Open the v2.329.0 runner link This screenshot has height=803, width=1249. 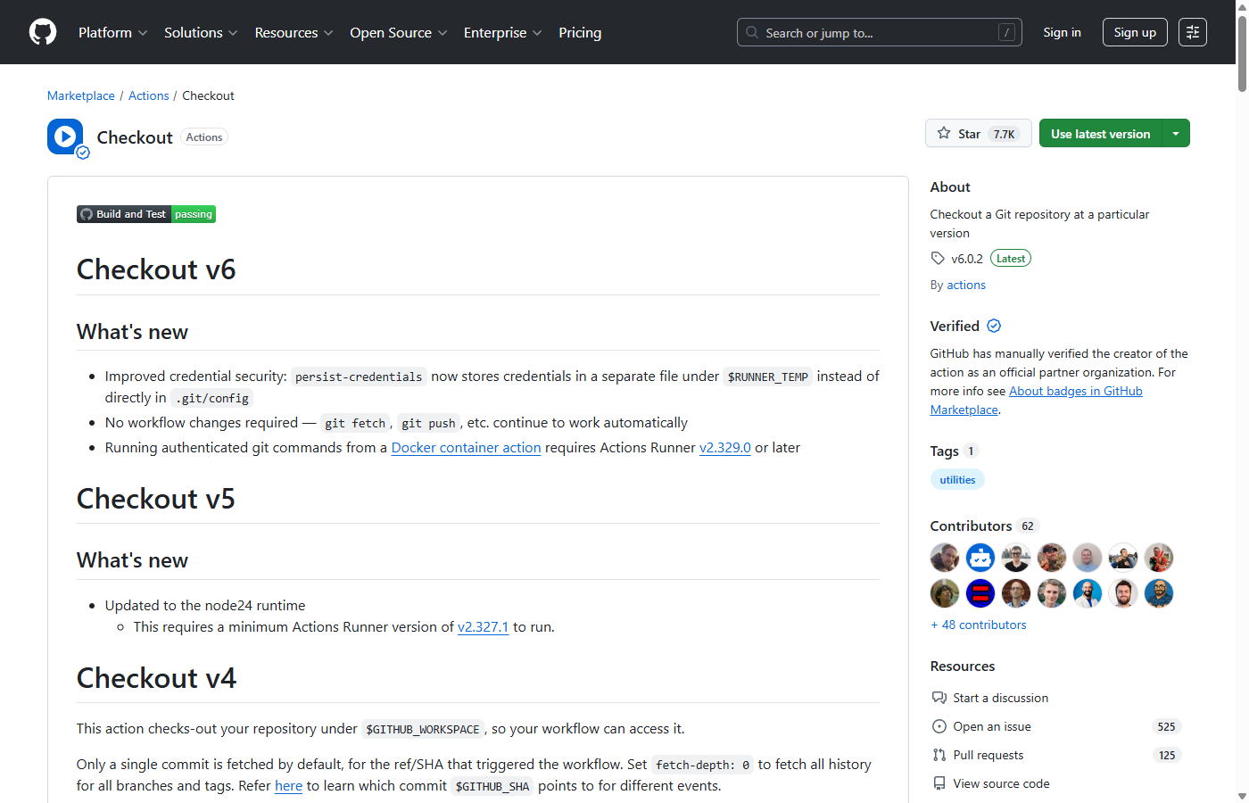[725, 447]
